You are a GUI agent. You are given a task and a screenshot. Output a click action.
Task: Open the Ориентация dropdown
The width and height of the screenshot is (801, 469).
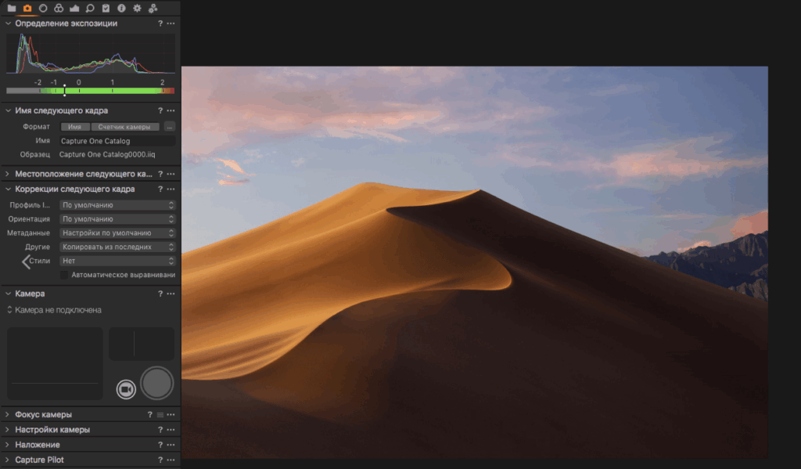117,219
